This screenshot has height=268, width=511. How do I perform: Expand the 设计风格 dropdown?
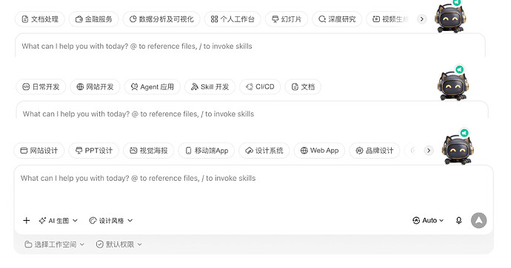coord(111,221)
